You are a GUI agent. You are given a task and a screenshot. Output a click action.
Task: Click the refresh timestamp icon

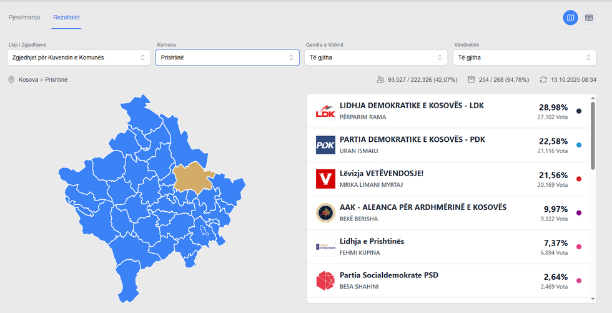pyautogui.click(x=543, y=80)
